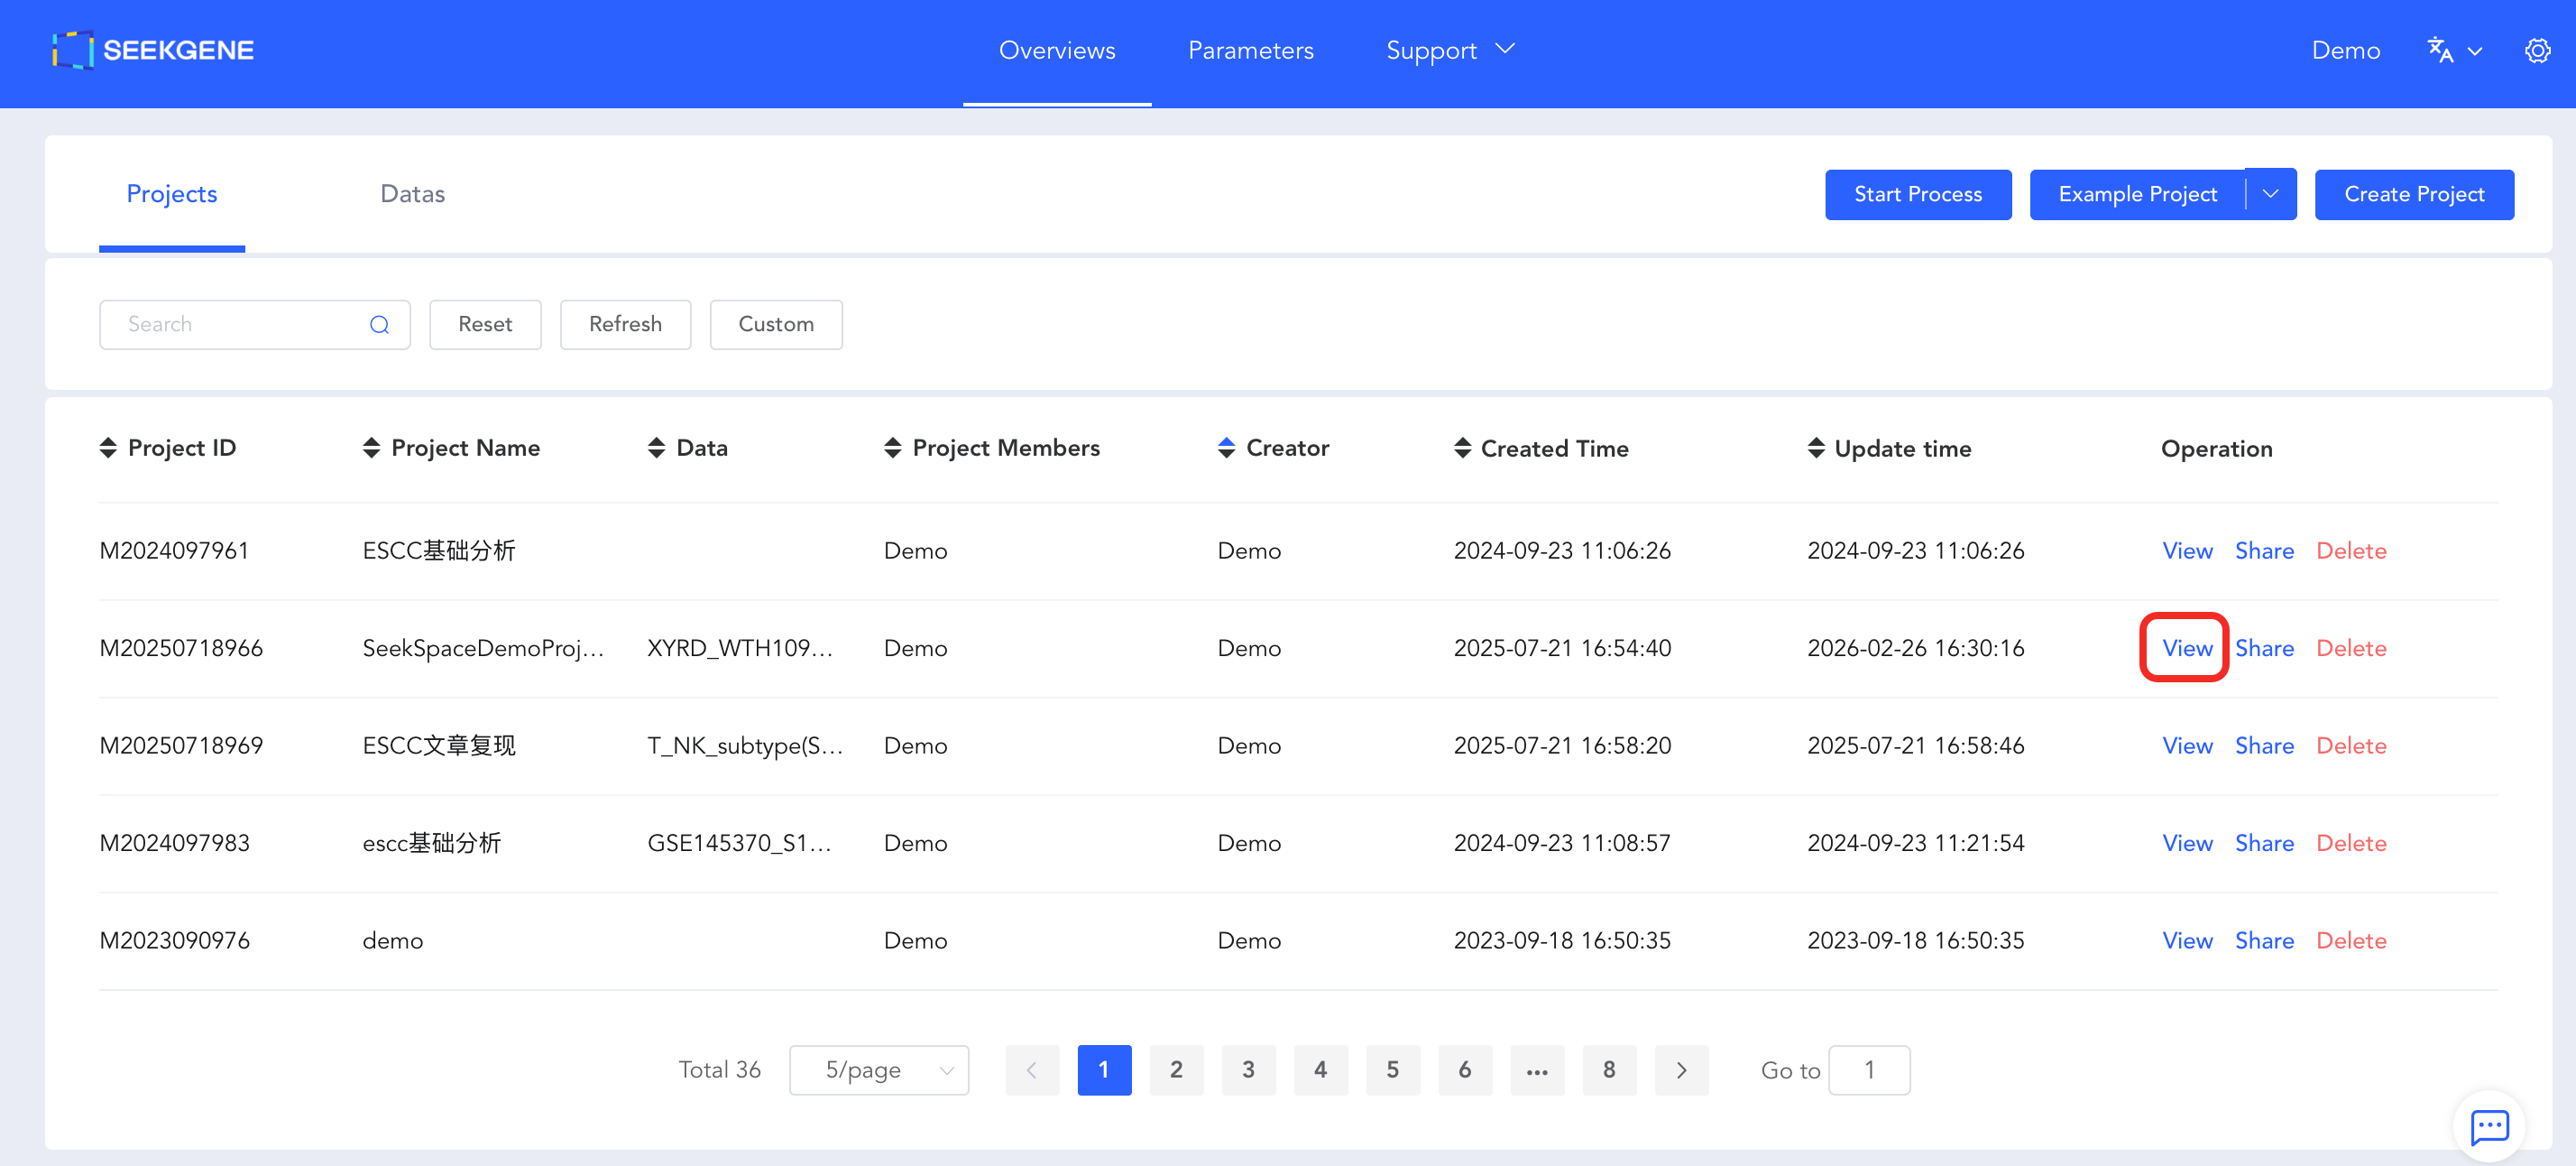Open the language translation switcher icon

(2441, 50)
